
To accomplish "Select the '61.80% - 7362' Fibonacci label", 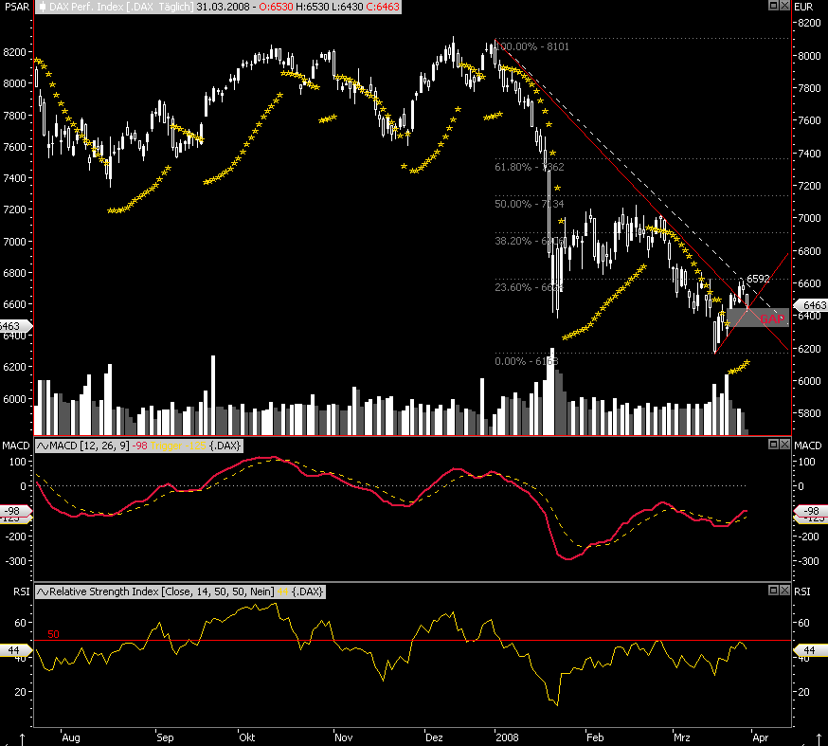I will (530, 167).
